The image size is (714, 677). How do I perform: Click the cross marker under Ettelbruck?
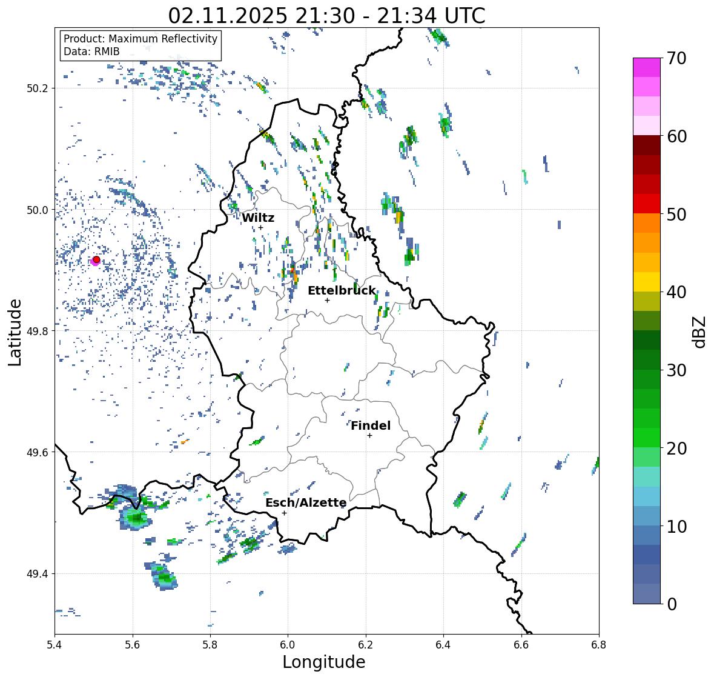(x=327, y=300)
